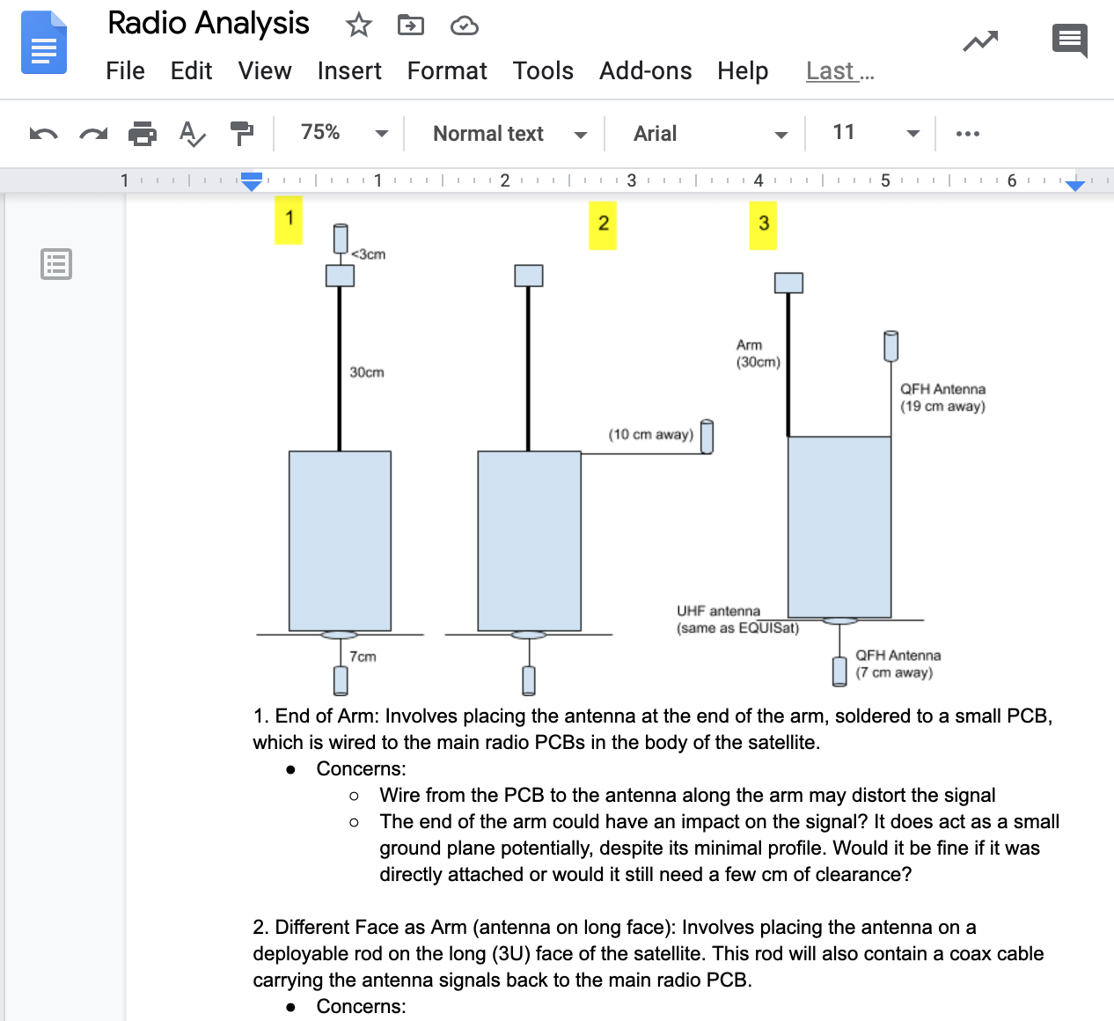This screenshot has height=1021, width=1114.
Task: Click the left indent ruler marker
Action: 252,183
